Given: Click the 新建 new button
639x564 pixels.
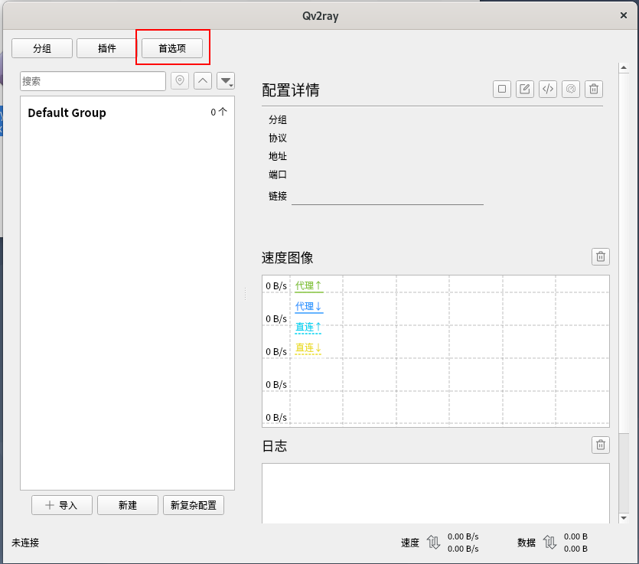Looking at the screenshot, I should (x=128, y=505).
